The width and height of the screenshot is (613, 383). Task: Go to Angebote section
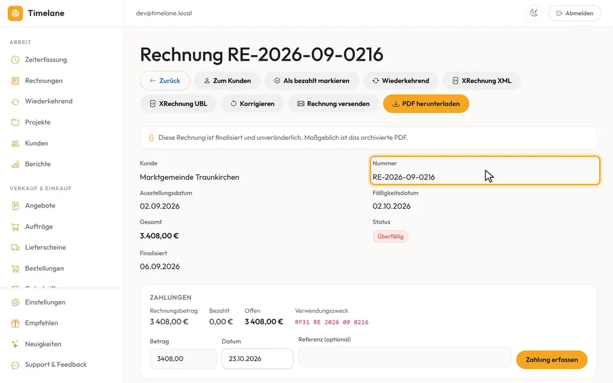40,206
